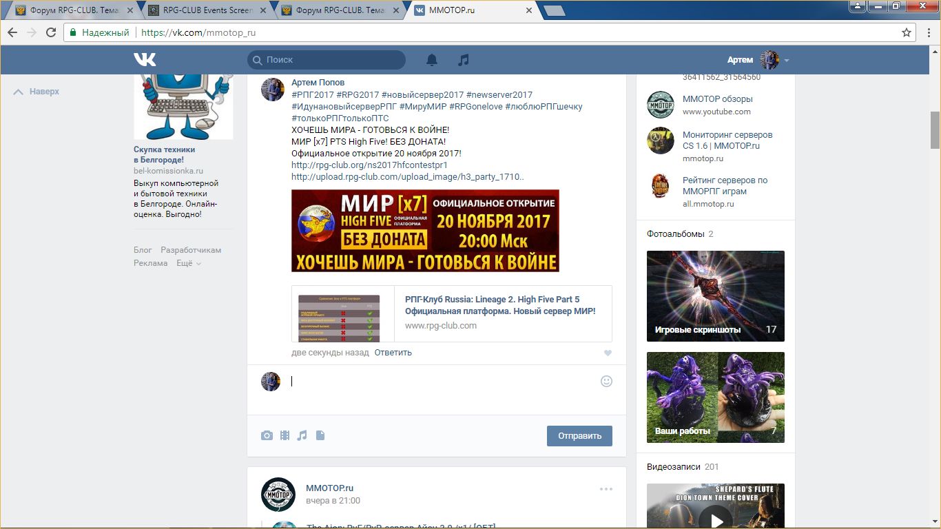Open the Ваши работы photo album

[x=716, y=397]
